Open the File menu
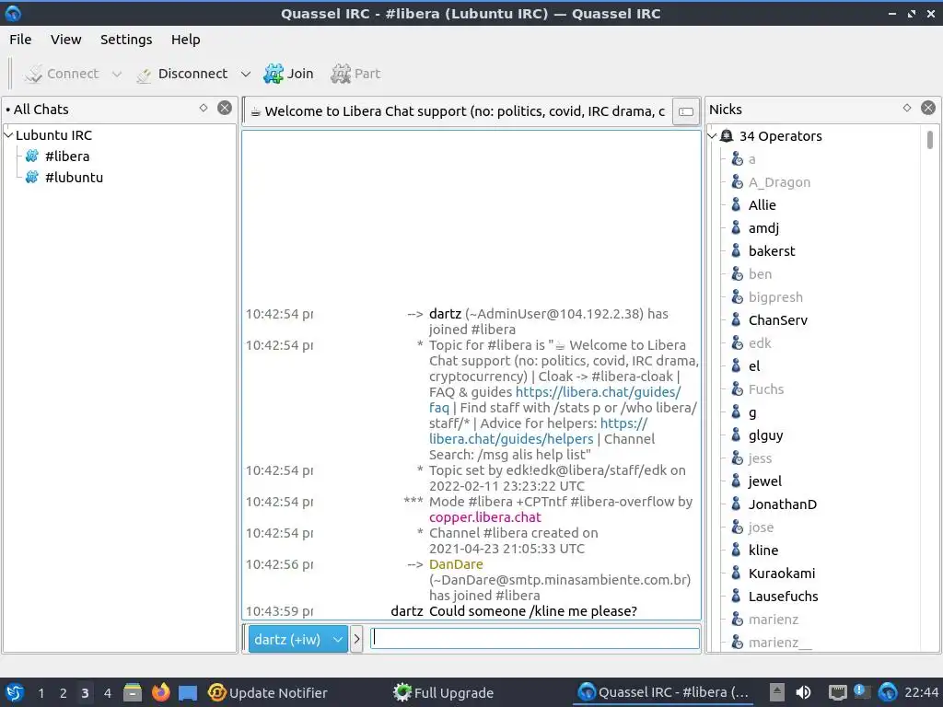Image resolution: width=943 pixels, height=707 pixels. [20, 40]
